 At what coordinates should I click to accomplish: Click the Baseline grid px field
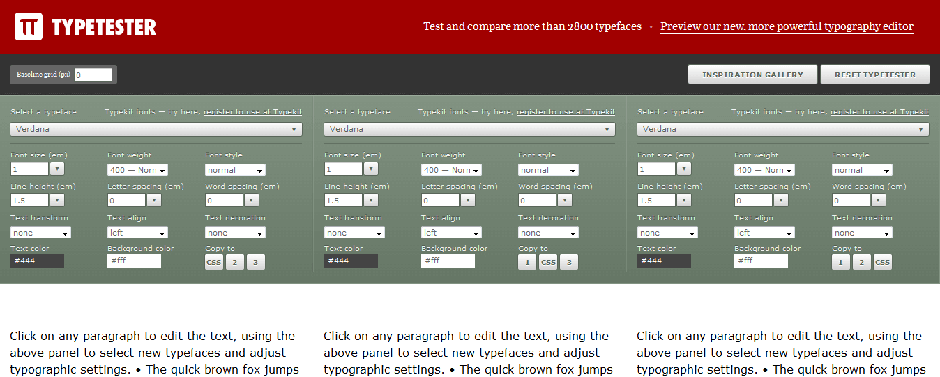(x=93, y=75)
